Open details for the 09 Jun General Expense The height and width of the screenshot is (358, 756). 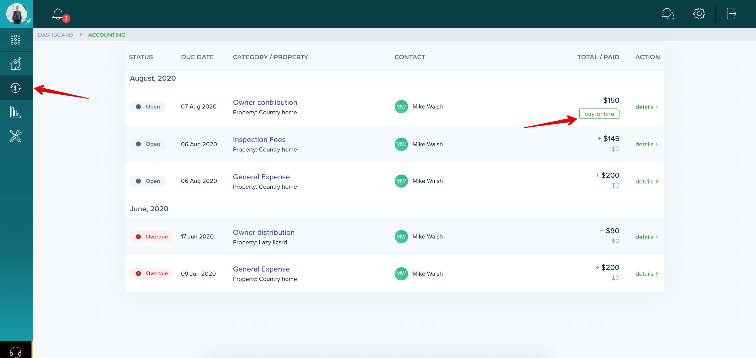(647, 274)
